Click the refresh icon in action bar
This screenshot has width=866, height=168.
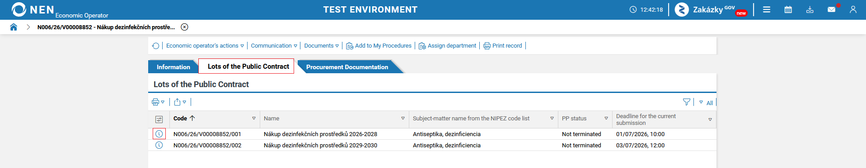(156, 46)
